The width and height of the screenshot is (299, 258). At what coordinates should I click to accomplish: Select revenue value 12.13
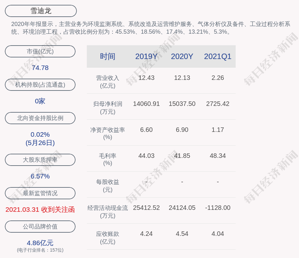pos(182,78)
